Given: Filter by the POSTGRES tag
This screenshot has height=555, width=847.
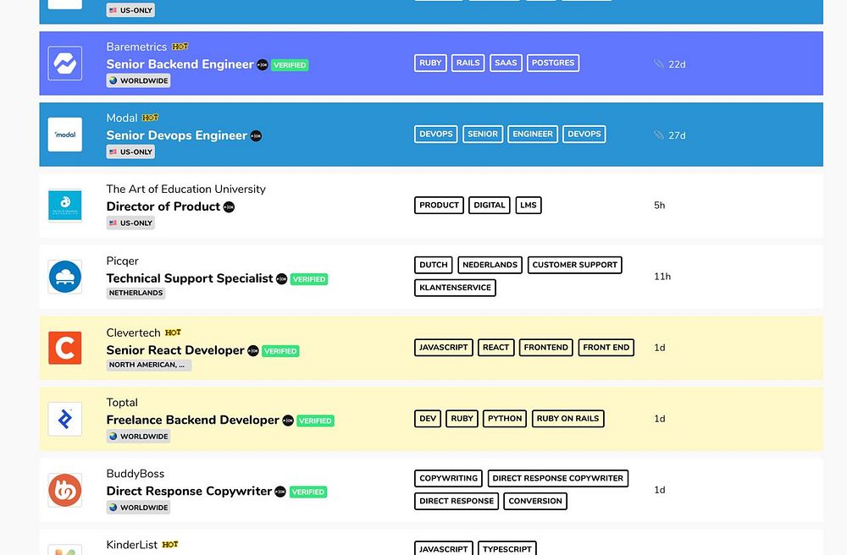Looking at the screenshot, I should pos(553,63).
